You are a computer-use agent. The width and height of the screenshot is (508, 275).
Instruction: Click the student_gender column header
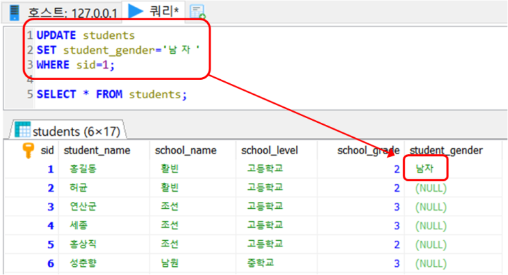pos(446,150)
